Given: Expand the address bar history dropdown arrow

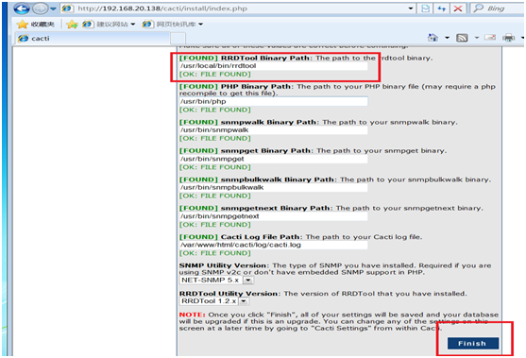Looking at the screenshot, I should (411, 9).
